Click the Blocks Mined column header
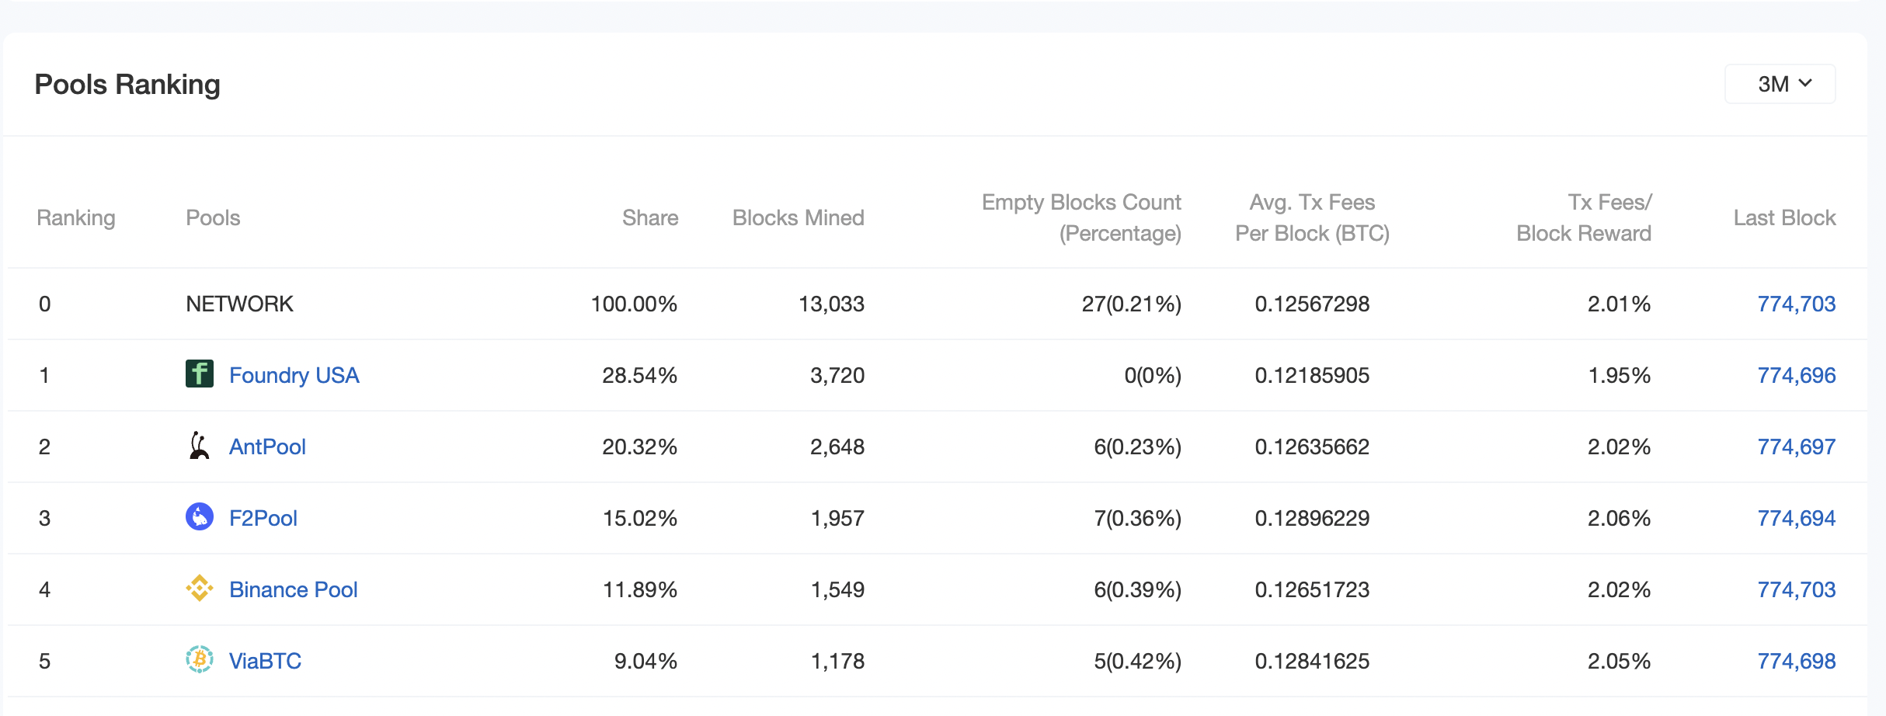 [x=798, y=218]
